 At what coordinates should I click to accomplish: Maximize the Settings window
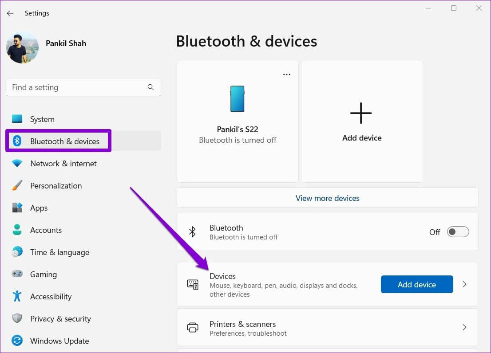tap(453, 8)
